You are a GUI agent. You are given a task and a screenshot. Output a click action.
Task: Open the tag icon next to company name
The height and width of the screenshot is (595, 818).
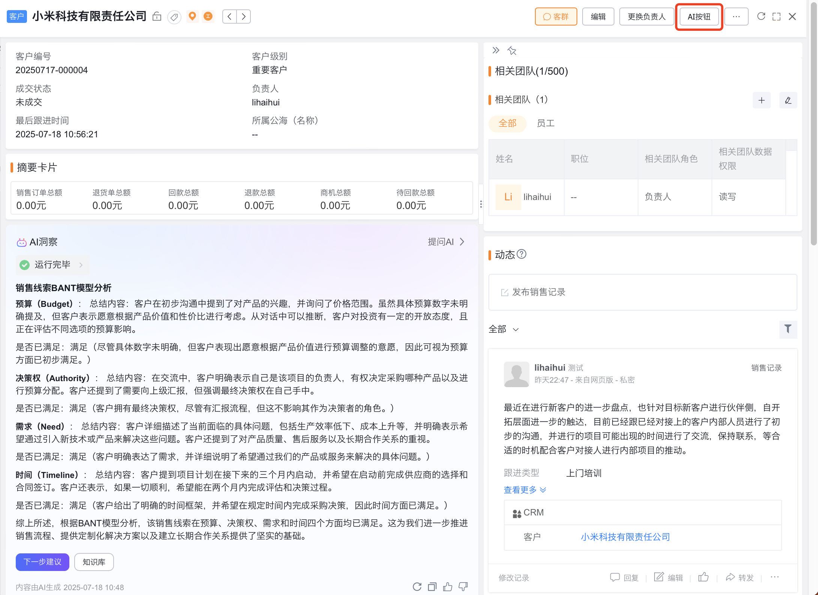[x=174, y=17]
